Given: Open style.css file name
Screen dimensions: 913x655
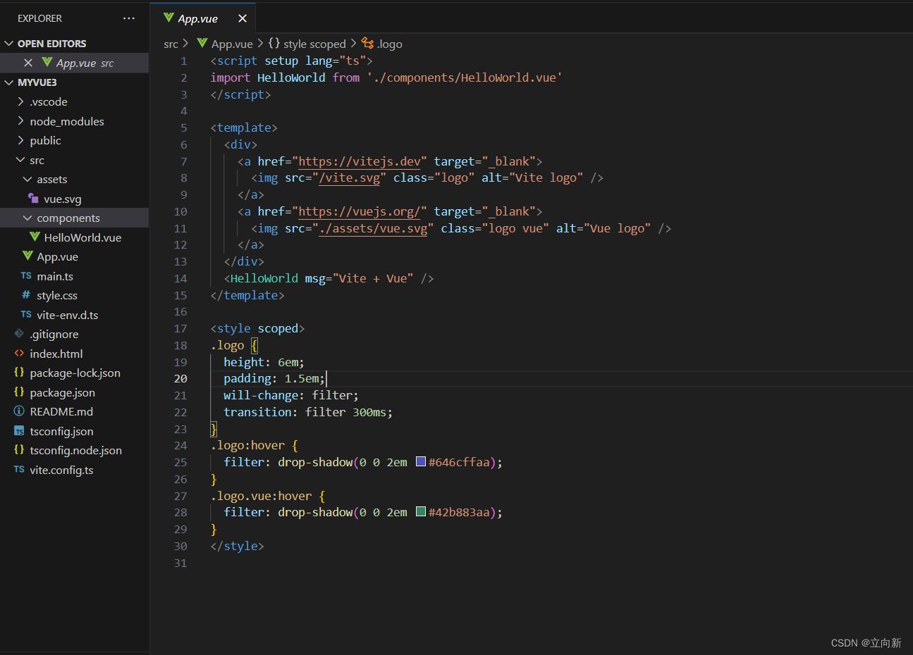Looking at the screenshot, I should pyautogui.click(x=57, y=296).
